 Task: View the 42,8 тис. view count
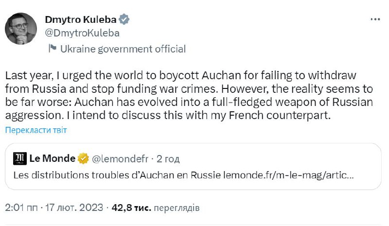[x=132, y=208]
